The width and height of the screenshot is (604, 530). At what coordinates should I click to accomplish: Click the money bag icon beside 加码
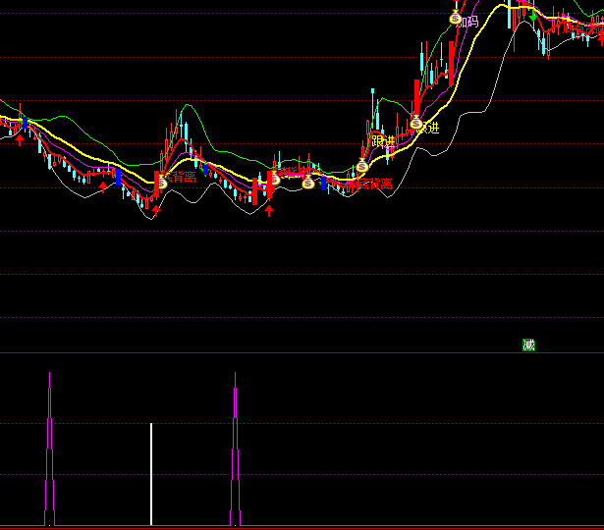coord(455,17)
